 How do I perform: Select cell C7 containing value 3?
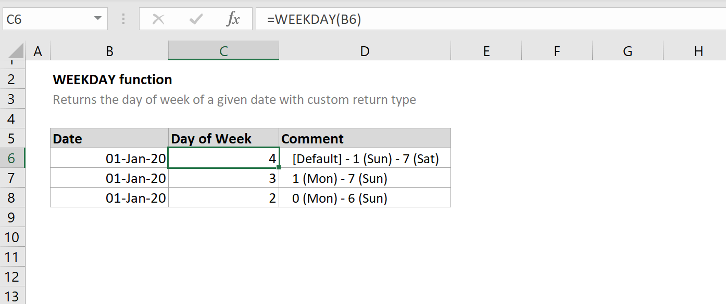223,178
